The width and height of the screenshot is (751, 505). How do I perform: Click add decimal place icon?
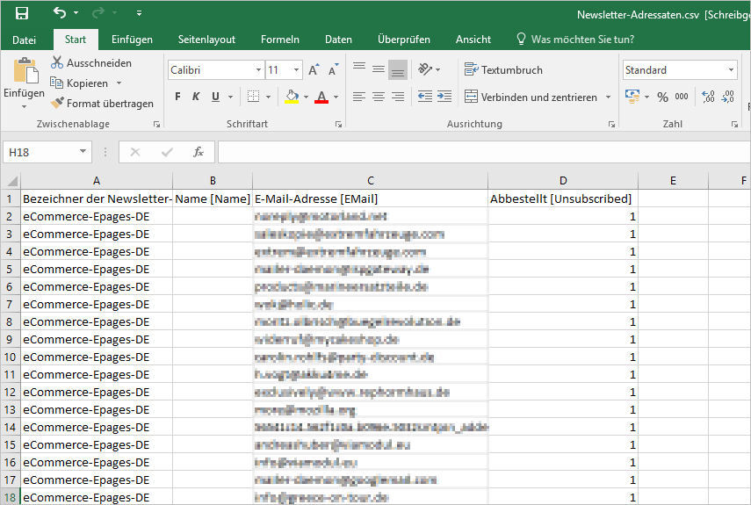pyautogui.click(x=708, y=97)
